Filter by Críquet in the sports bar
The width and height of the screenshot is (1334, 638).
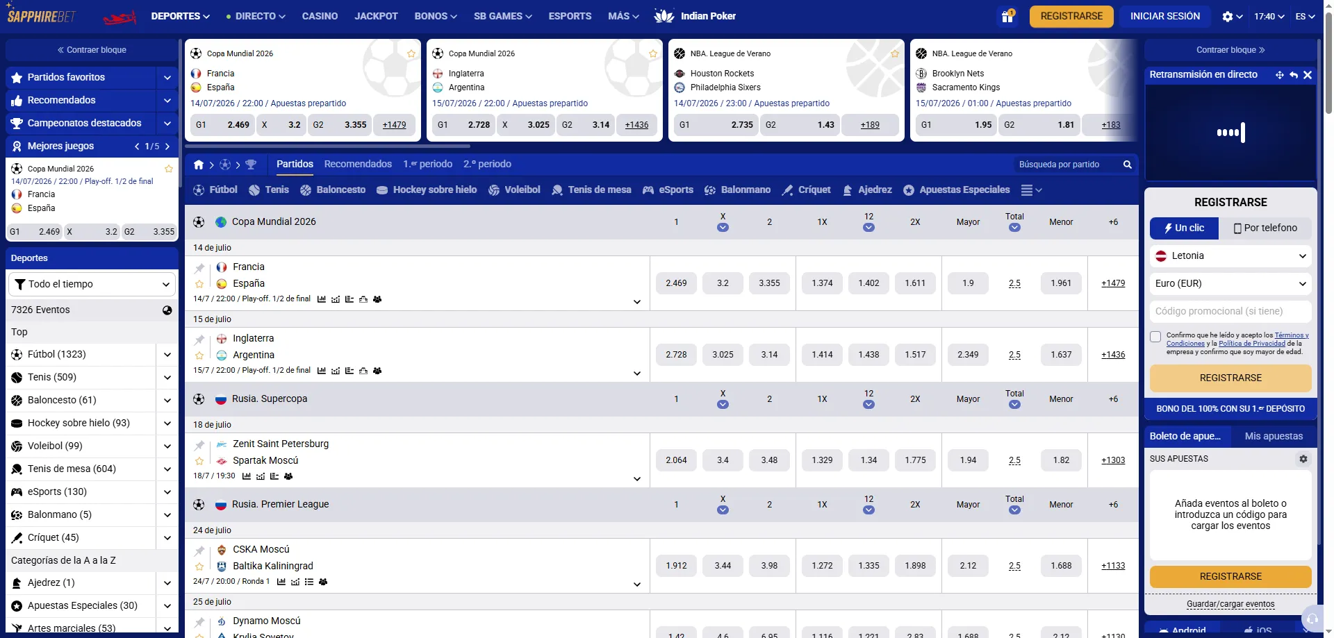pos(806,190)
